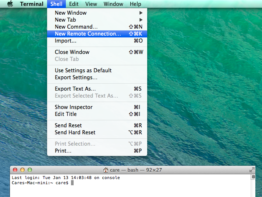The image size is (262, 197).
Task: Open the Edit menu
Action: 74,4
